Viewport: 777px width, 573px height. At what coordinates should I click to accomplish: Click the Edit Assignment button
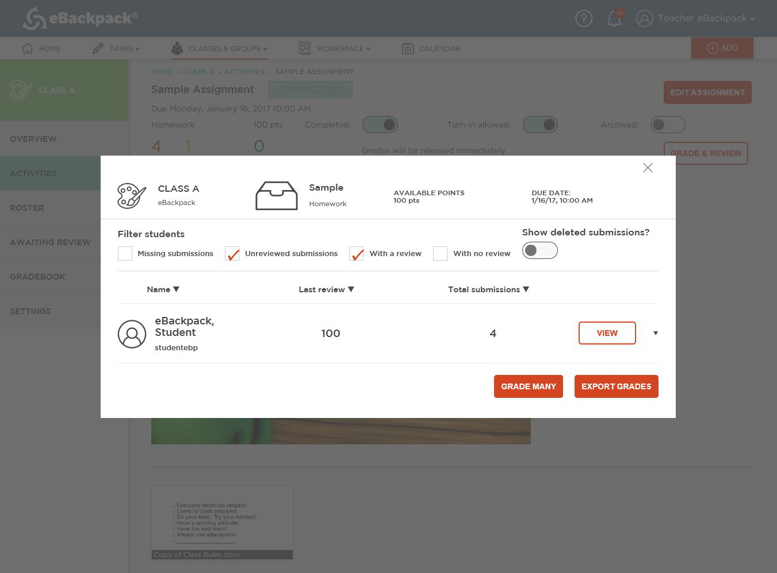pos(707,92)
